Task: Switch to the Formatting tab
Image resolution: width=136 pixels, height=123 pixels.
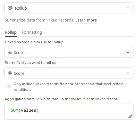Action: 32,32
